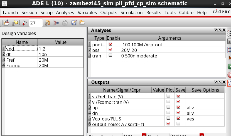
Task: Click the floppy-and-pencil save outputs icon
Action: pos(74,22)
